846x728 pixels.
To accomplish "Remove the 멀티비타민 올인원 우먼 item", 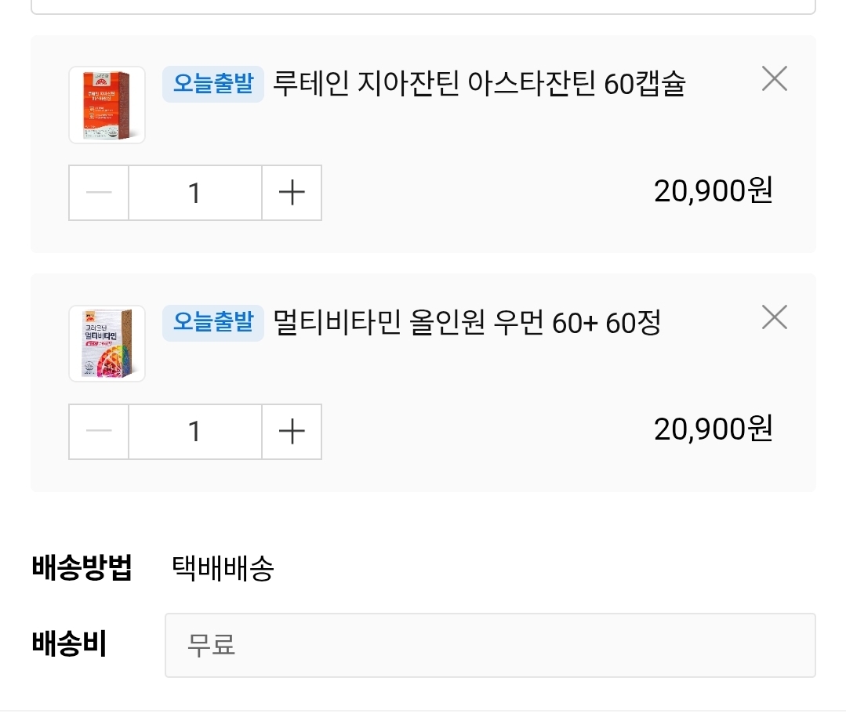I will pos(774,317).
